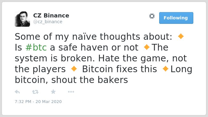Click the orange diamond after "players"

point(74,69)
